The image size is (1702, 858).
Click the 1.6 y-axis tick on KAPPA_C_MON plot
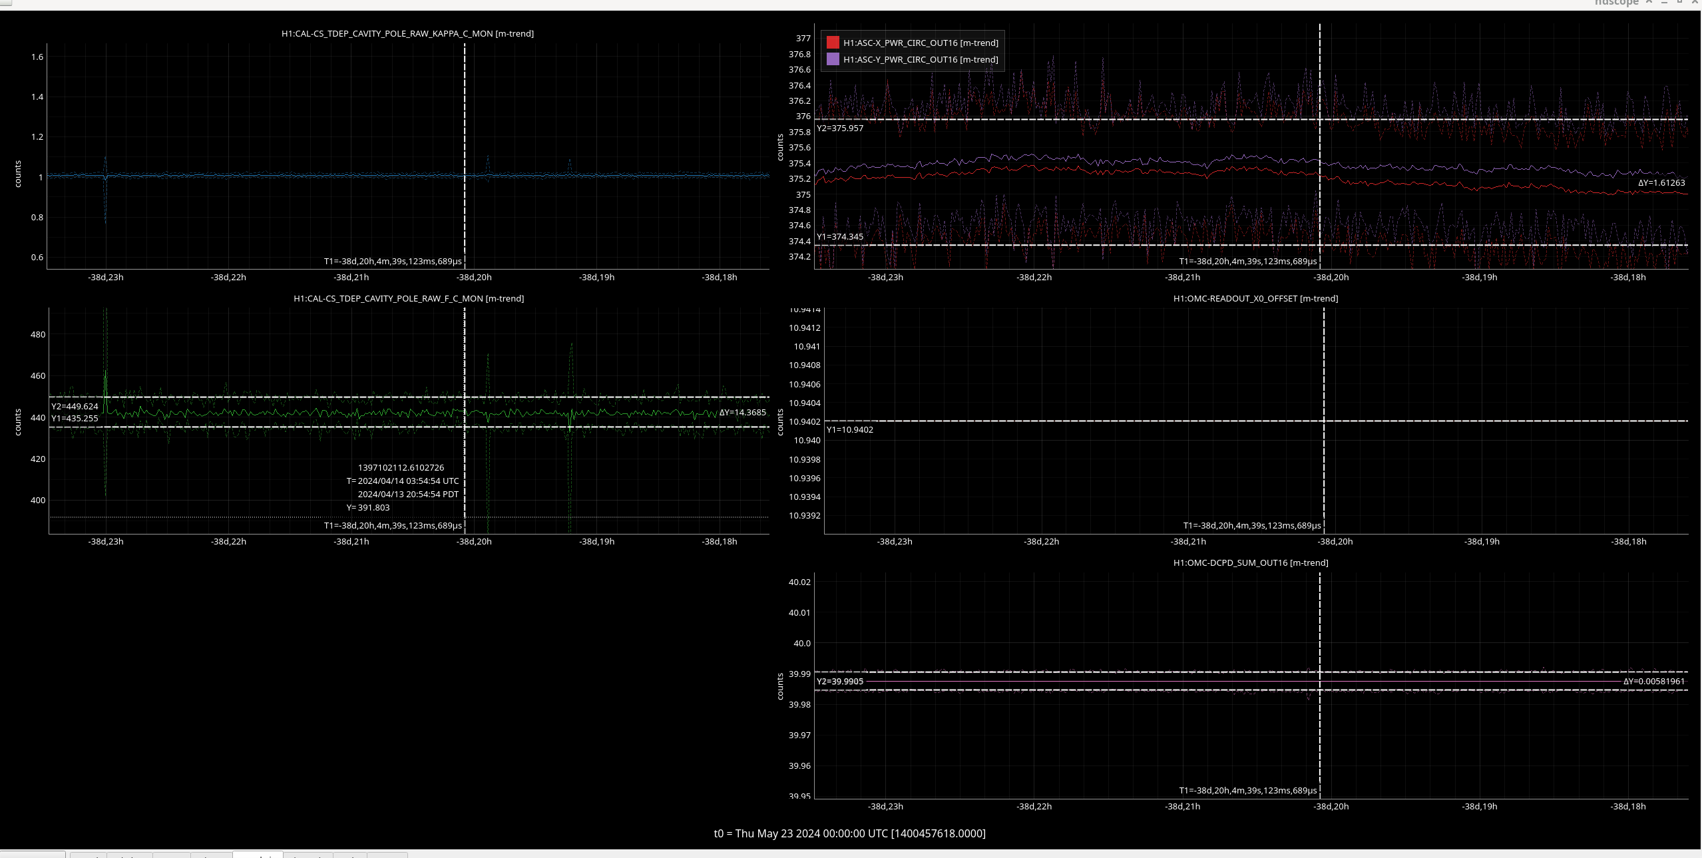point(37,57)
